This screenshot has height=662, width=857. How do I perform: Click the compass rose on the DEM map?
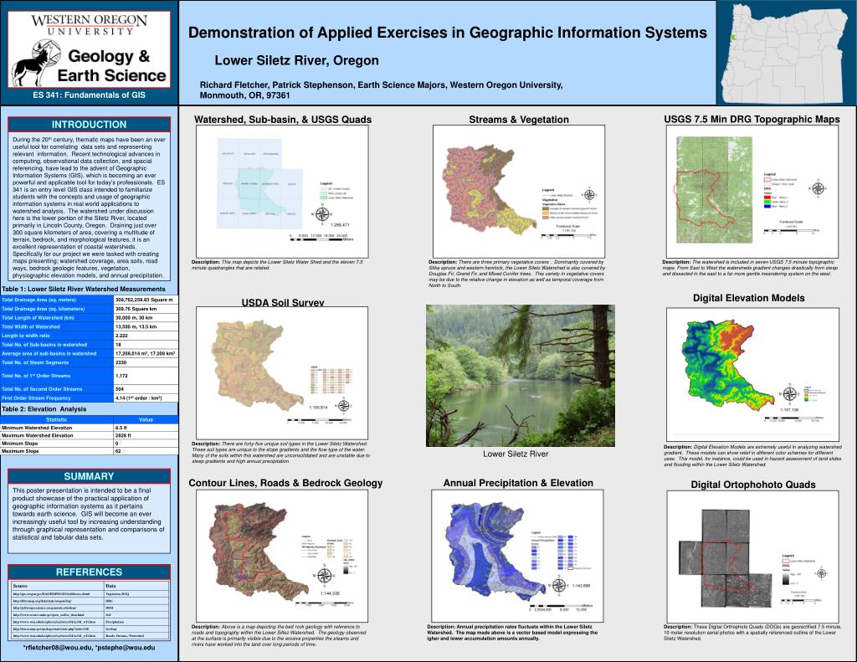coord(789,393)
